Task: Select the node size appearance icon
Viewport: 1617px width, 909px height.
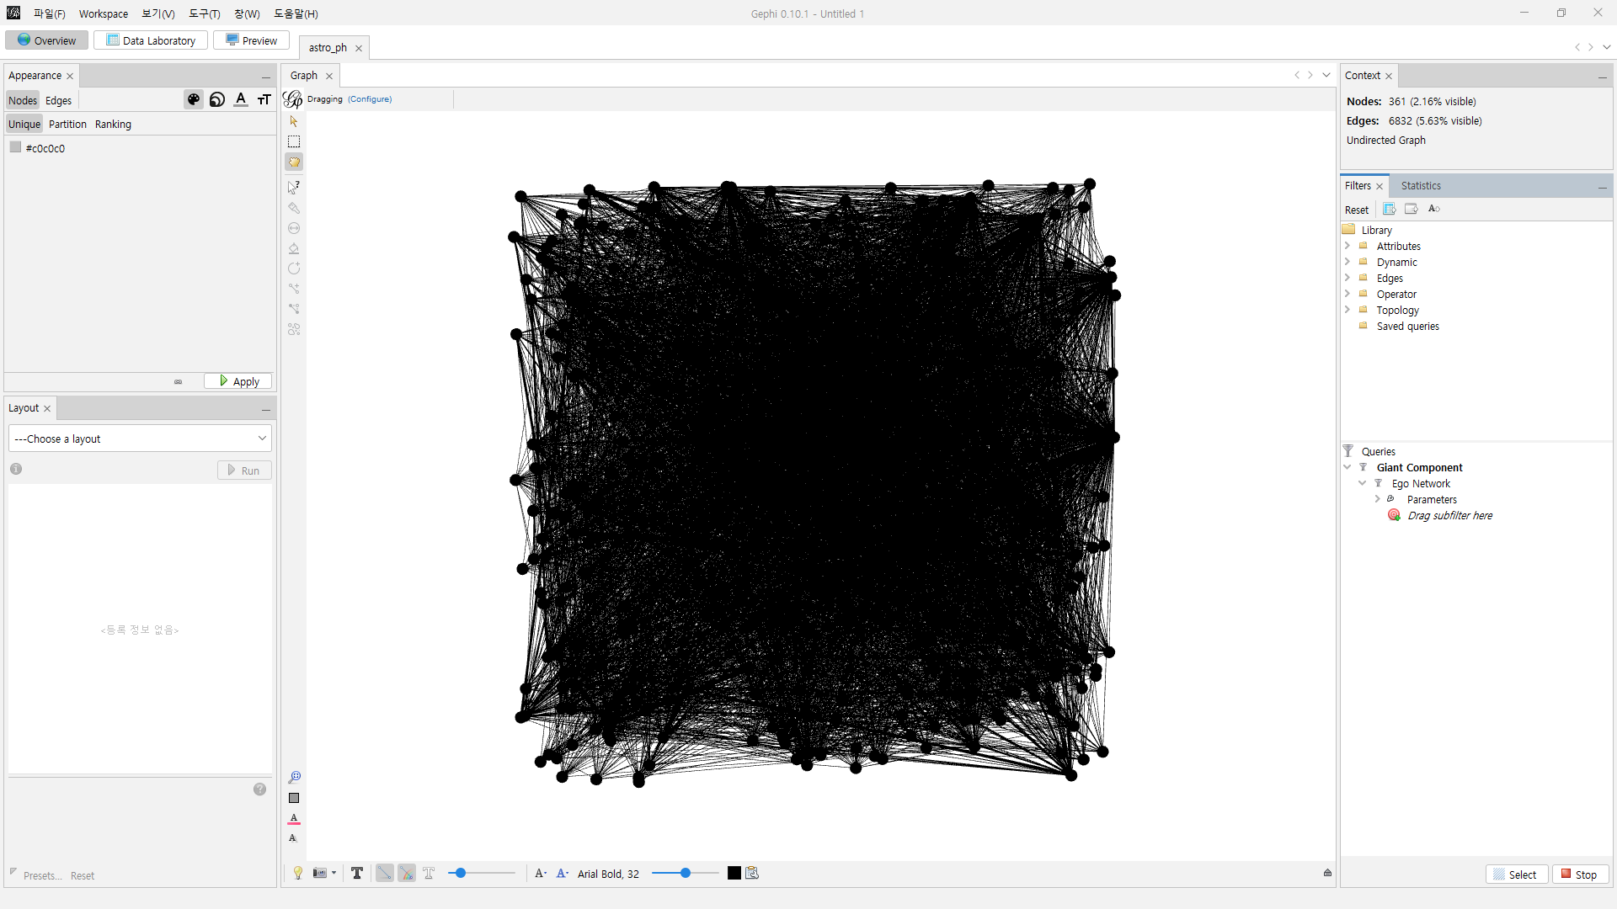Action: [217, 99]
